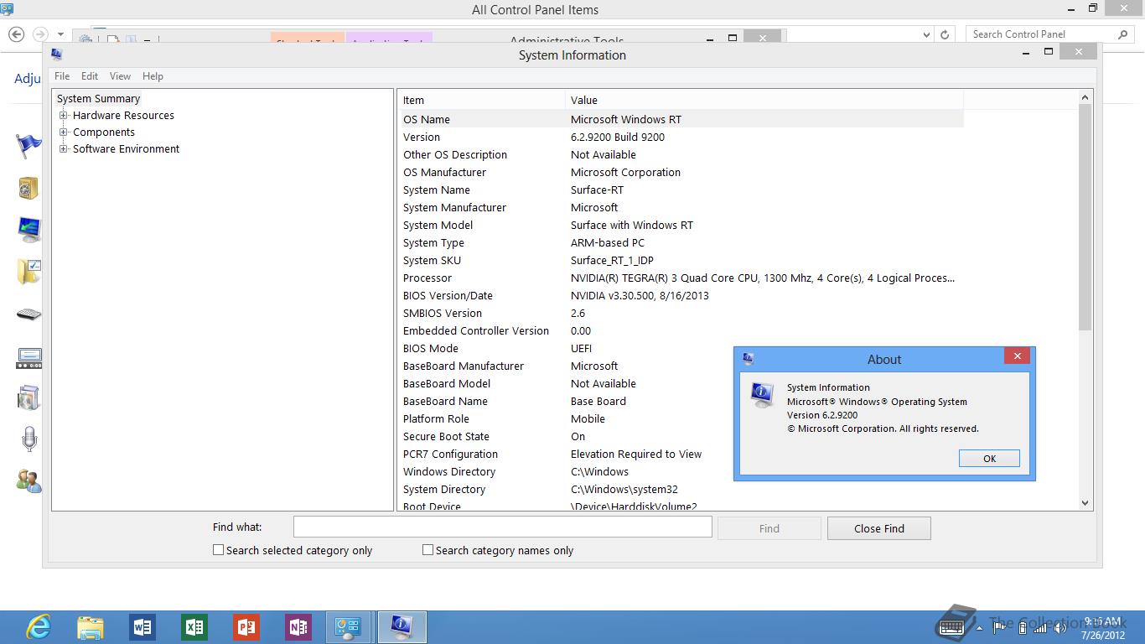
Task: Click the Item column header
Action: point(482,100)
